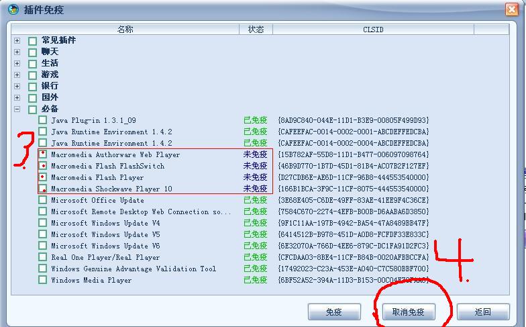Viewport: 526px width, 327px height.
Task: Tick Microsoft Windows Update V5 checkbox
Action: [43, 234]
